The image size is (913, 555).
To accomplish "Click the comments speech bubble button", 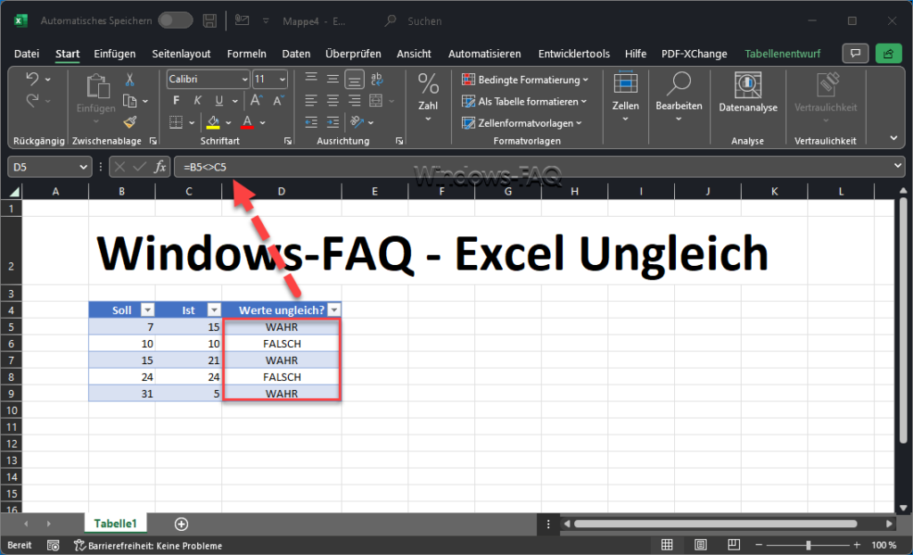I will (x=855, y=54).
